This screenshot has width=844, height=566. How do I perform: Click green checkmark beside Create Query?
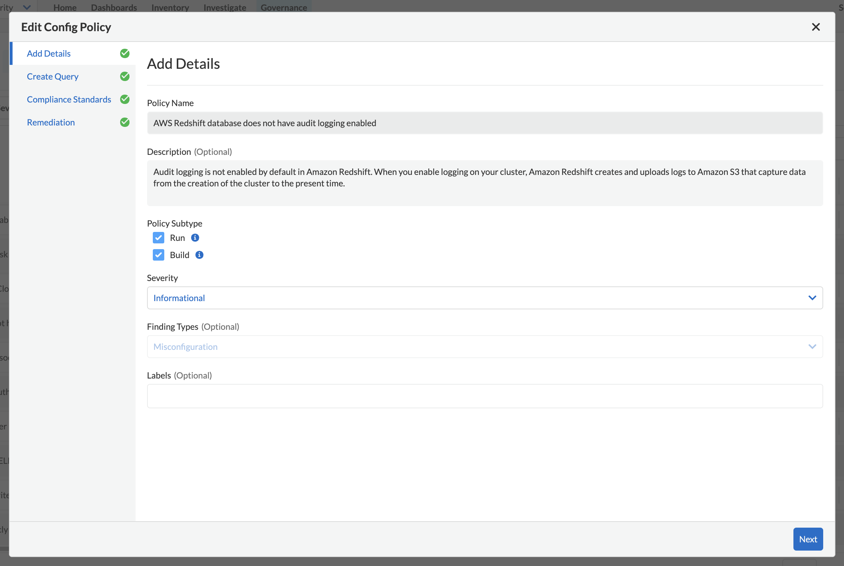[x=124, y=76]
